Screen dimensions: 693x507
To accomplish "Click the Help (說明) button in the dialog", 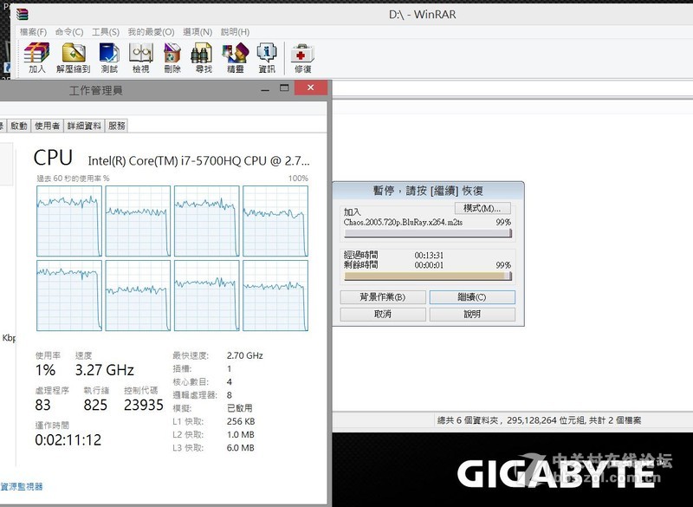I will (x=472, y=315).
